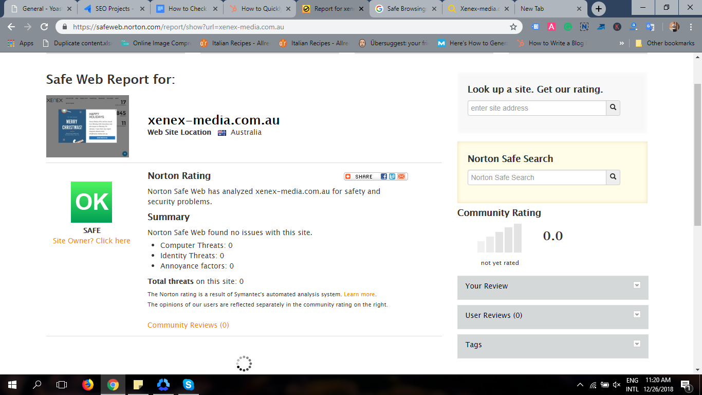Screen dimensions: 702x395
Task: Open the blue chart arrow extension icon
Action: click(601, 27)
